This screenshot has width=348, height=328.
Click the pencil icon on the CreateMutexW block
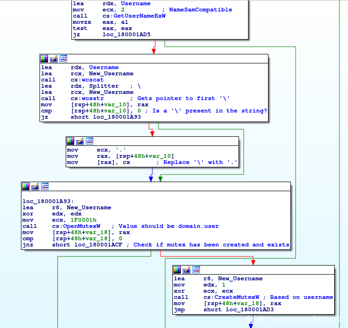(187, 270)
